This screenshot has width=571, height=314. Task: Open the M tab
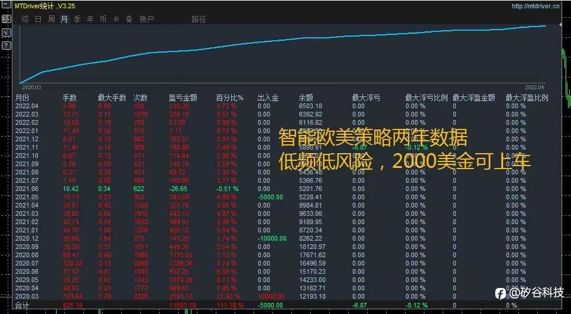pos(116,19)
